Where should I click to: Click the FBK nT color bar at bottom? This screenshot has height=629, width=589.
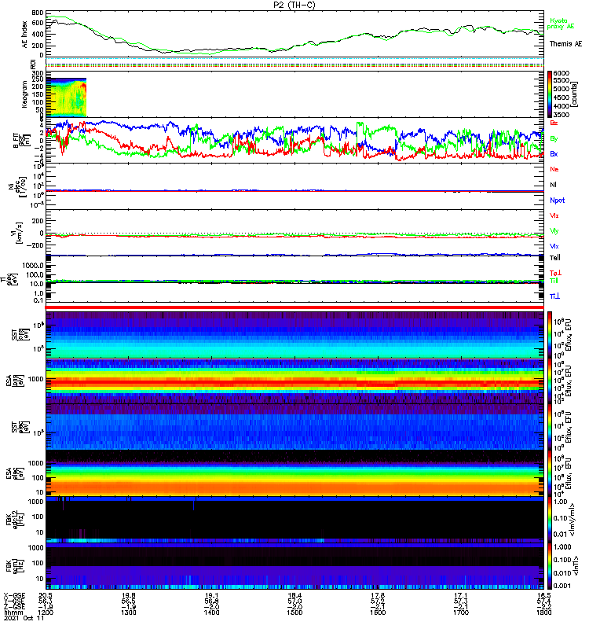550,566
